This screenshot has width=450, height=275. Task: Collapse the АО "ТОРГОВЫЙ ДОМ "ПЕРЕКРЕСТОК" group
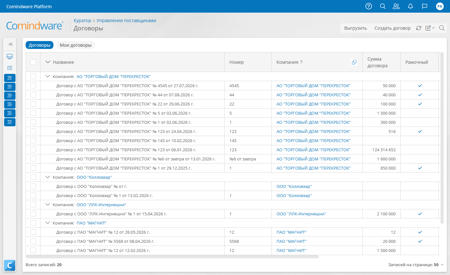[48, 76]
